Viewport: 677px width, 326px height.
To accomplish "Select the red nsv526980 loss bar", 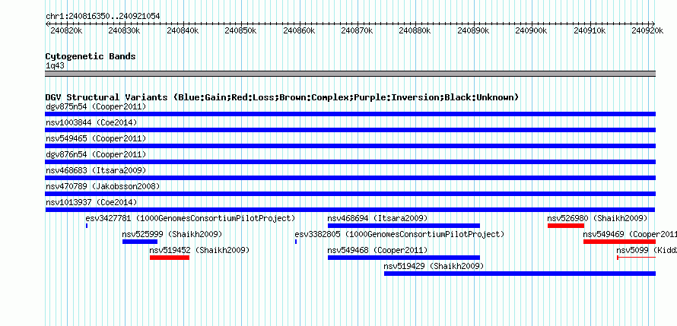I will (x=566, y=226).
